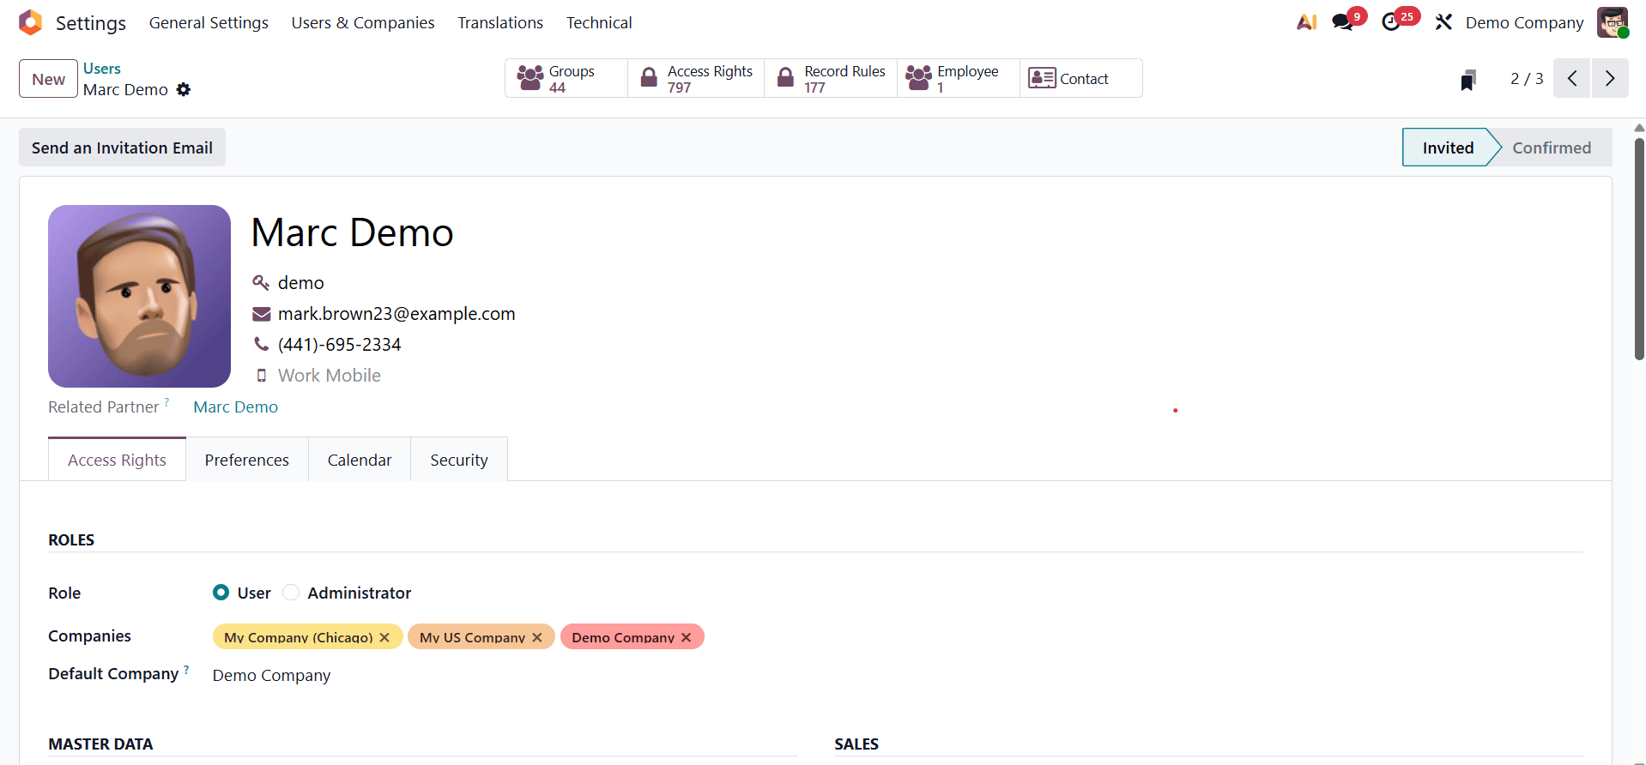Click the bookmark icon near pager
The width and height of the screenshot is (1646, 765).
point(1468,80)
